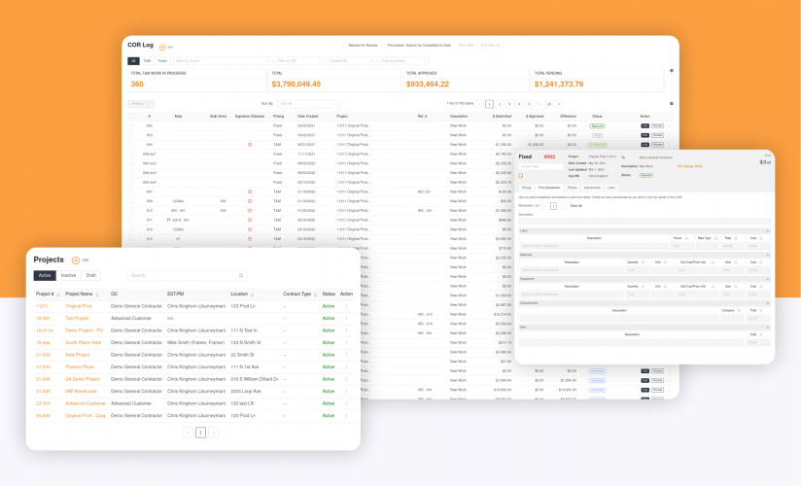The width and height of the screenshot is (801, 486).
Task: Sort Projects table by Location
Action: (x=253, y=295)
